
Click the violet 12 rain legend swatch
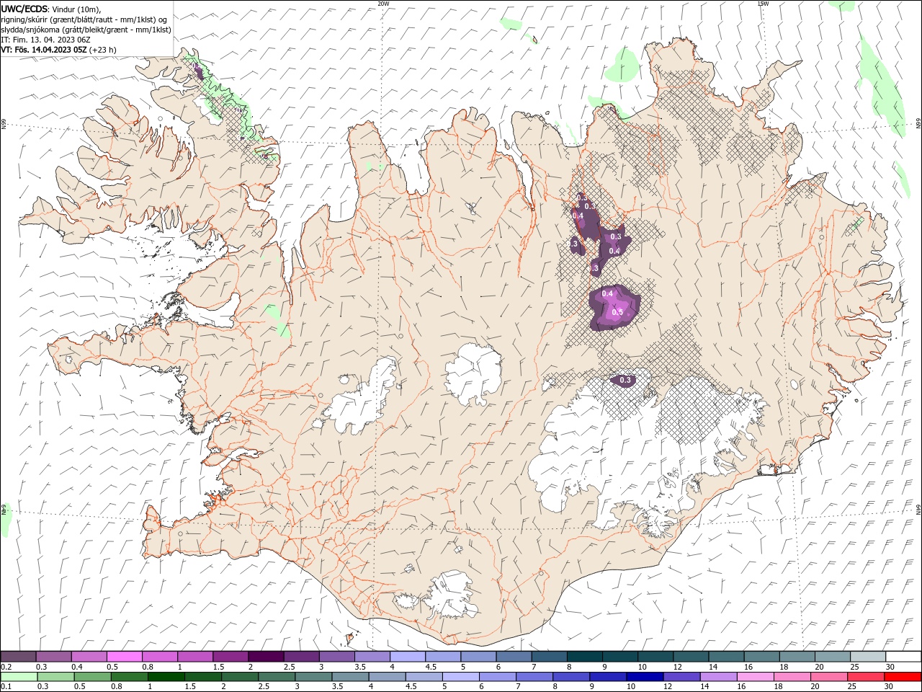[x=681, y=677]
